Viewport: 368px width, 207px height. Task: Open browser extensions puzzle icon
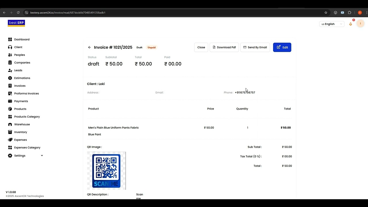point(350,13)
